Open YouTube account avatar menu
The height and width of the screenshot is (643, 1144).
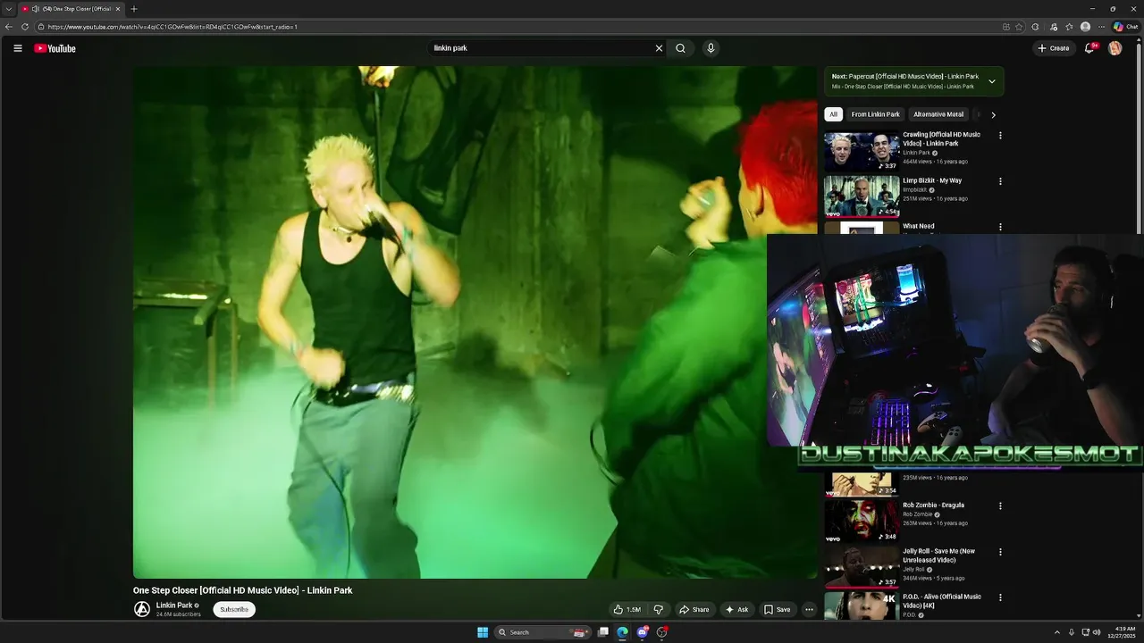coord(1115,48)
